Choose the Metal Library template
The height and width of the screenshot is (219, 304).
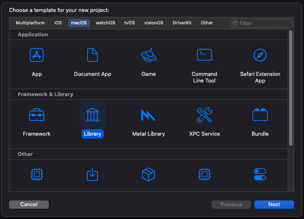point(148,115)
